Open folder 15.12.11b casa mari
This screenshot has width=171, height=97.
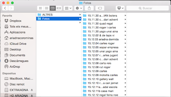(104, 91)
